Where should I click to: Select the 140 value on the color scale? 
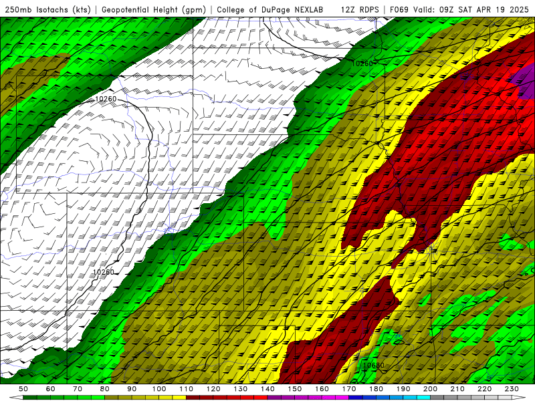[x=267, y=389]
